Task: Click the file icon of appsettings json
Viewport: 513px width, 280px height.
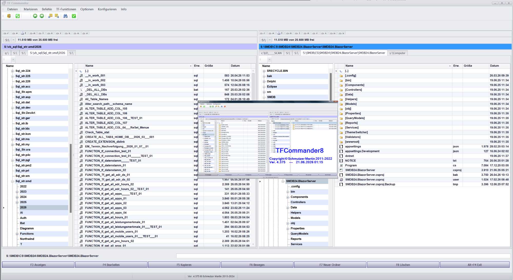Action: (x=341, y=147)
